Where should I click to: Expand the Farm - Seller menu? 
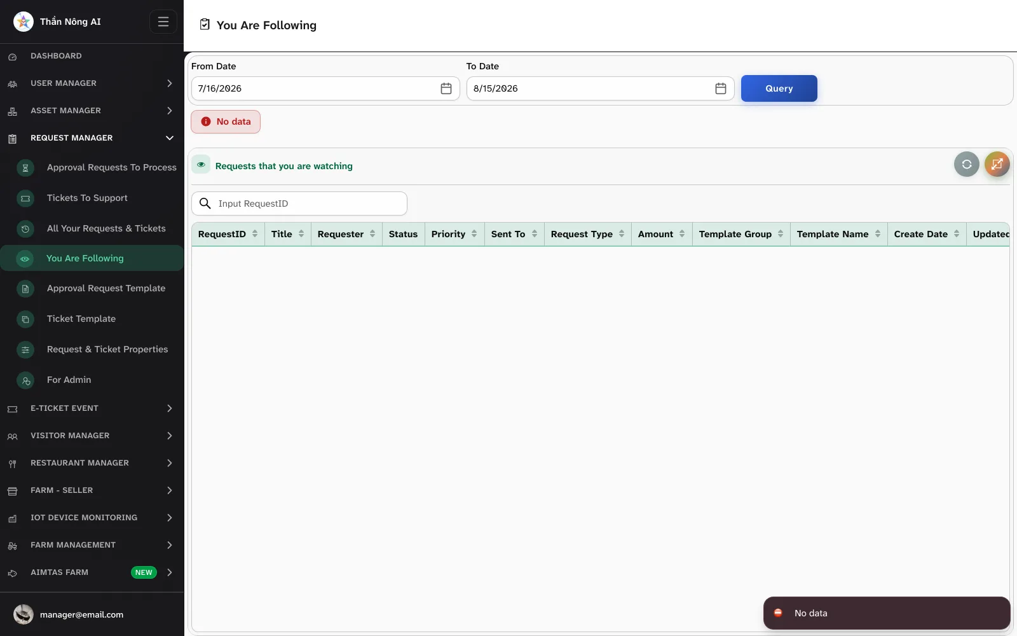(x=170, y=490)
